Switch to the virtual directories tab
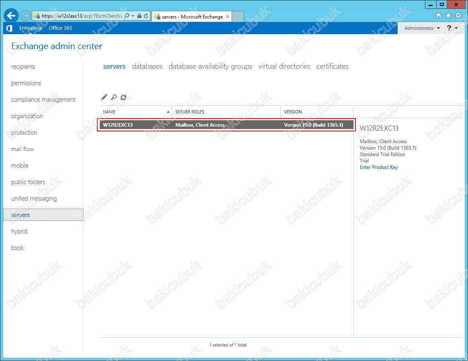The width and height of the screenshot is (468, 361). (x=284, y=66)
